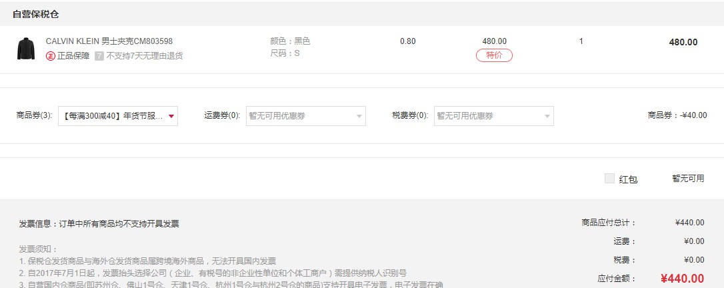724x288 pixels.
Task: Expand the 运费券 shipping coupon dropdown
Action: tap(301, 116)
